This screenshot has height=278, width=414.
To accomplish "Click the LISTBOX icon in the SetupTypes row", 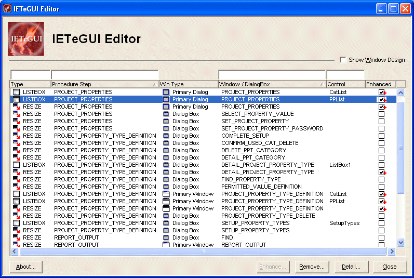I will [x=16, y=223].
